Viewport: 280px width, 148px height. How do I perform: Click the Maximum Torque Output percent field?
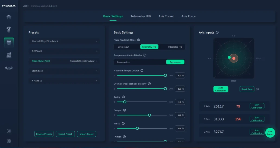point(180,75)
